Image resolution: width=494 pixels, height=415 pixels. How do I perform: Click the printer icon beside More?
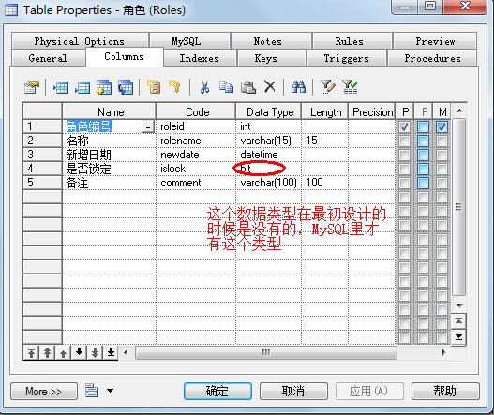click(92, 391)
